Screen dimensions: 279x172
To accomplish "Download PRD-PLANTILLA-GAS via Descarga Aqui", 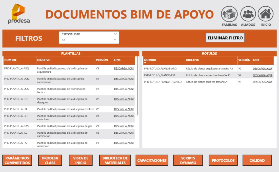I will [x=124, y=126].
